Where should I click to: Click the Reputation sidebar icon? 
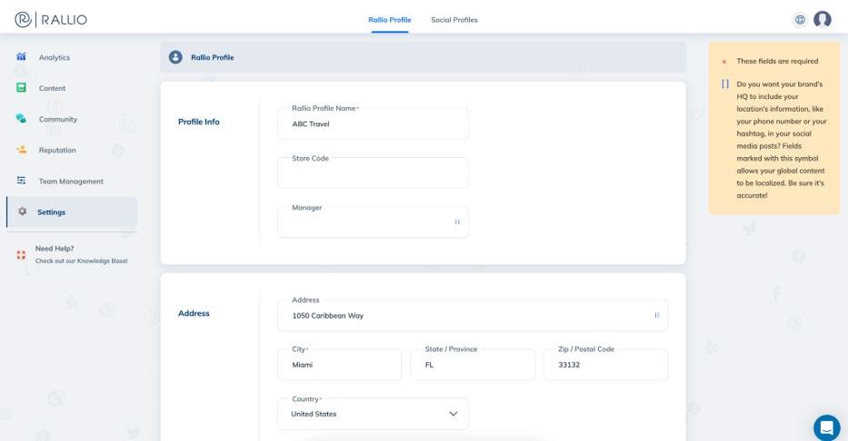(21, 150)
